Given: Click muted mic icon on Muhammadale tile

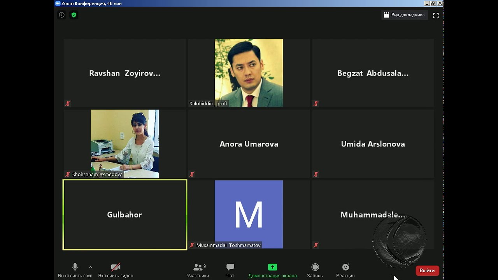Looking at the screenshot, I should coord(316,245).
